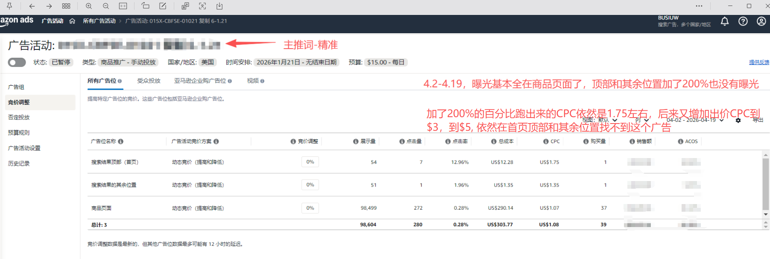Click the rotate image icon in viewer toolbar

click(x=145, y=6)
